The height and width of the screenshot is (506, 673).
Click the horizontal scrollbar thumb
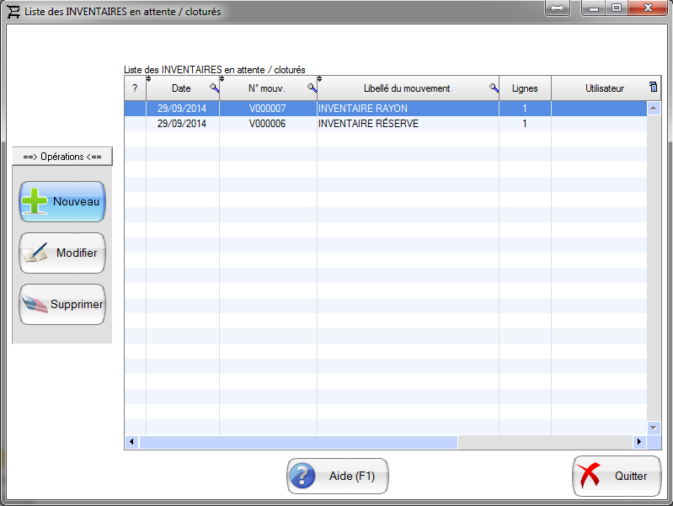(x=299, y=442)
